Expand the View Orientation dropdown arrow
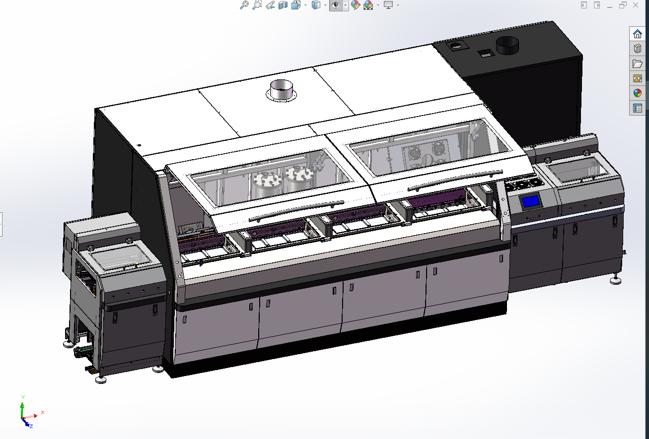Screen dimensions: 649x439 305,5
